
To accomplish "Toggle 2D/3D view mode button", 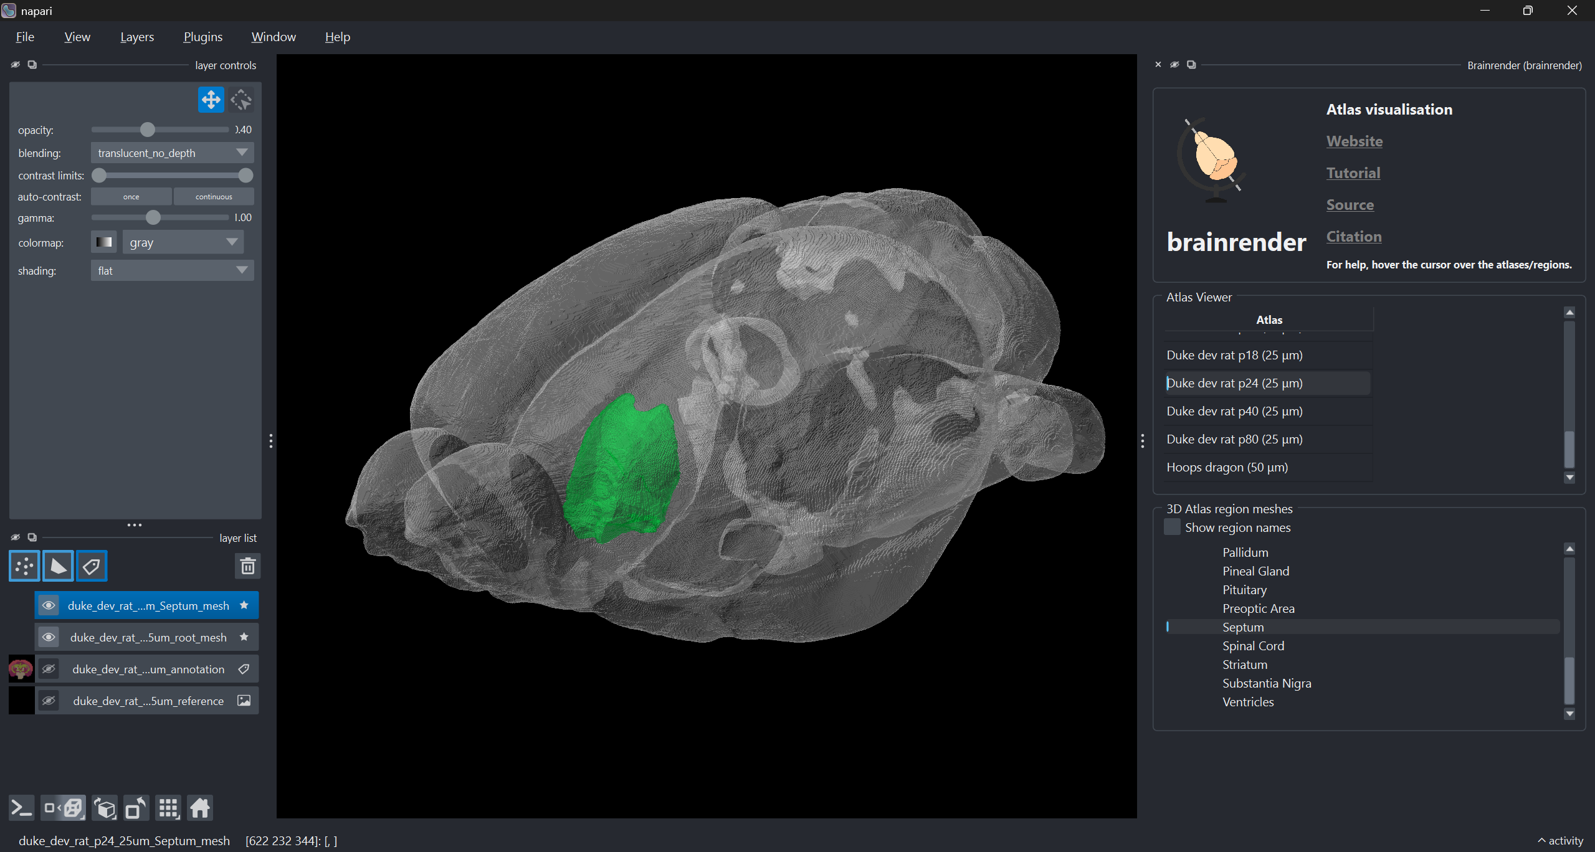I will point(64,808).
